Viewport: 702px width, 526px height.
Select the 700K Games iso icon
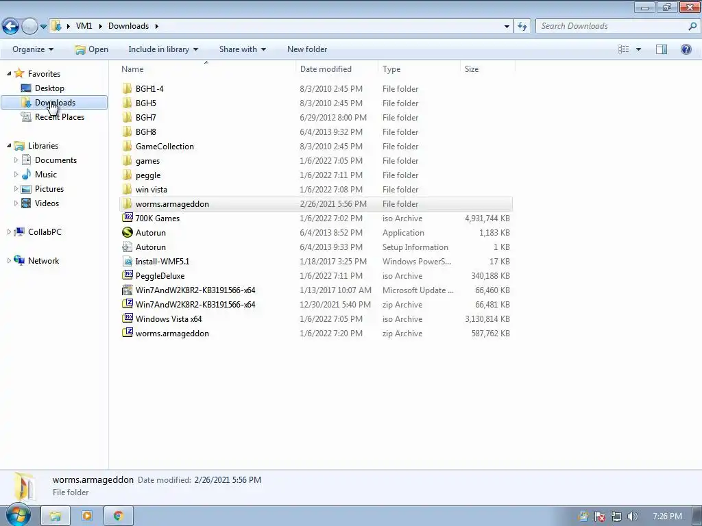point(128,217)
